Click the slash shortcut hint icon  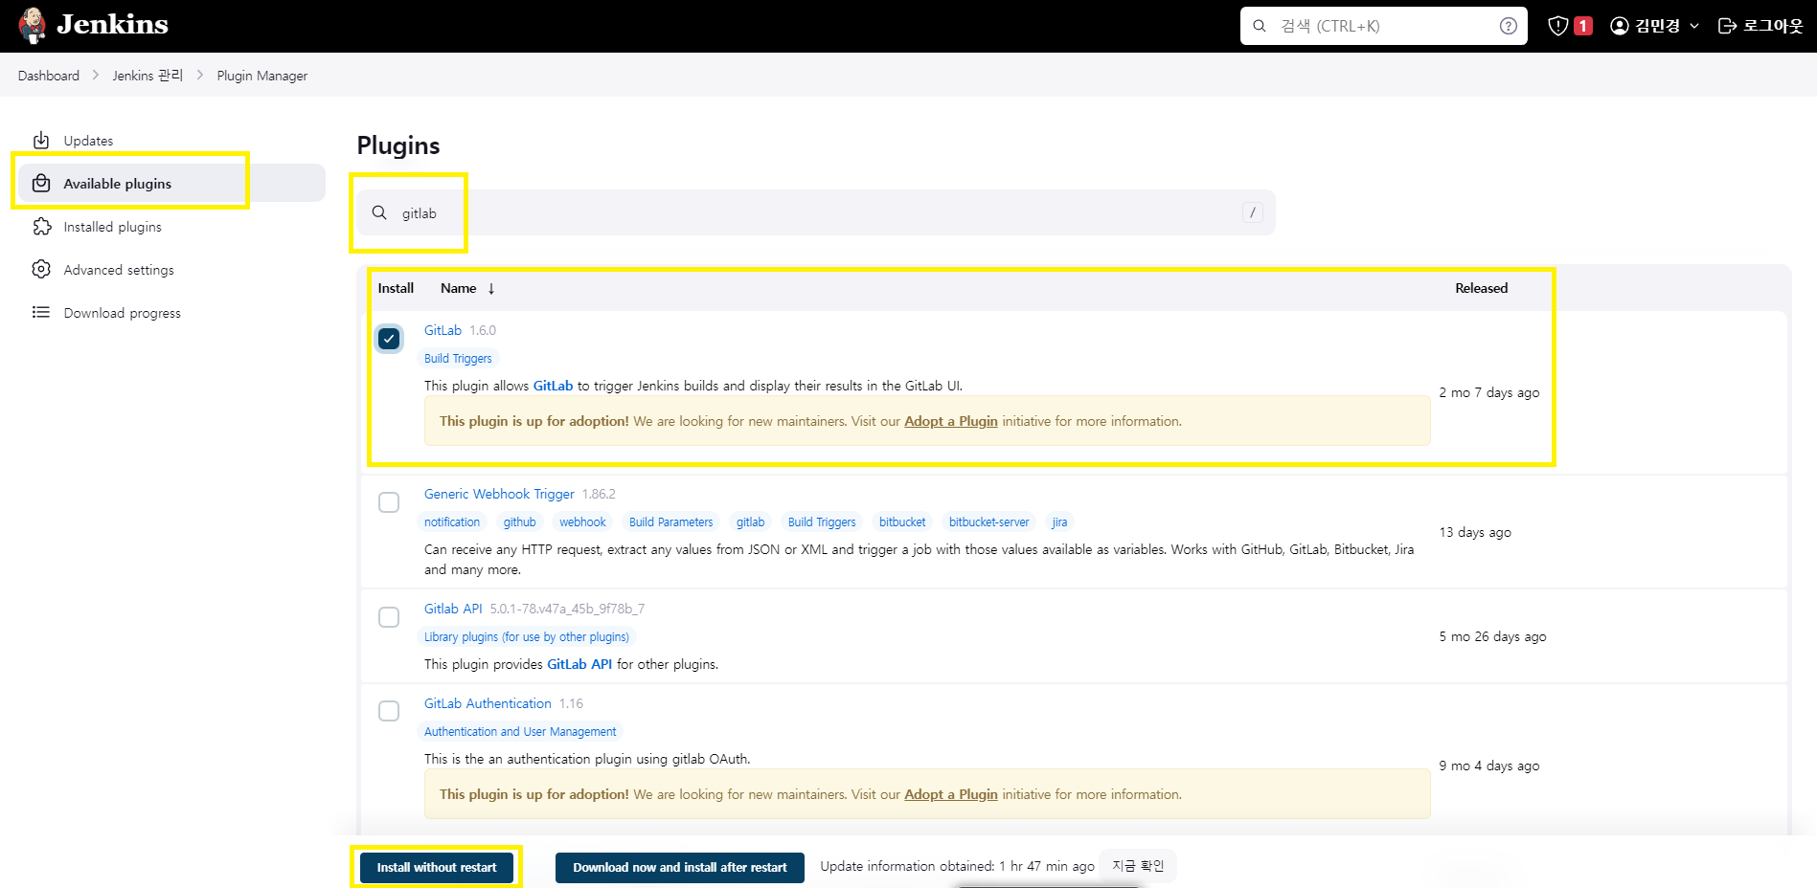pos(1253,212)
